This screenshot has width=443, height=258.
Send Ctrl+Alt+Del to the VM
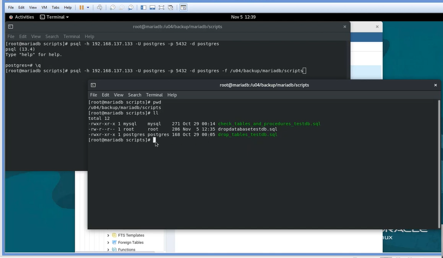(x=100, y=8)
